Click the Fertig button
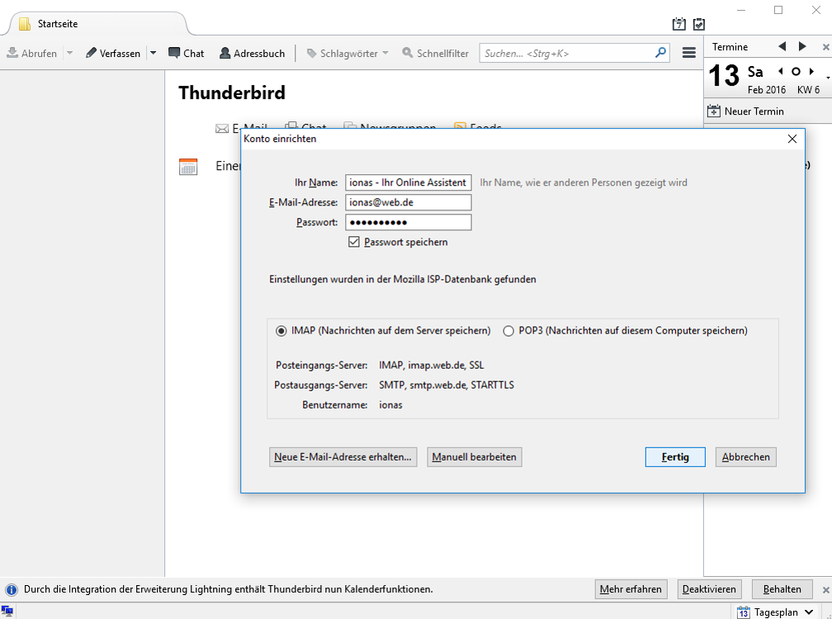 coord(675,457)
